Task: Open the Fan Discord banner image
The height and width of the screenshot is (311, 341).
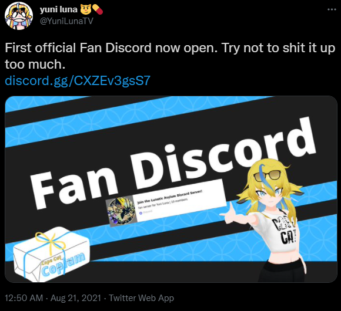Action: (171, 190)
